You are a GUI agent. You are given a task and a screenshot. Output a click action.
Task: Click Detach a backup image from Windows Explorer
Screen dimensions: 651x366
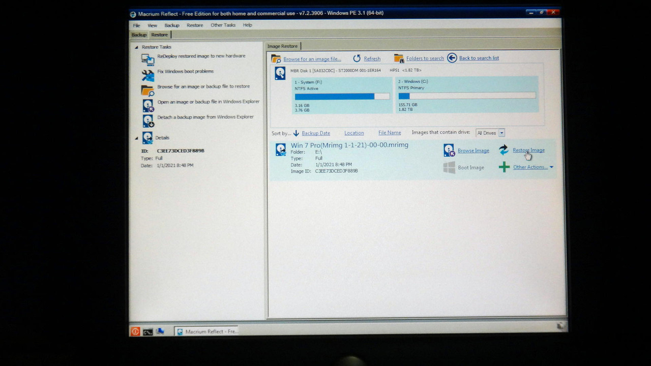click(205, 117)
